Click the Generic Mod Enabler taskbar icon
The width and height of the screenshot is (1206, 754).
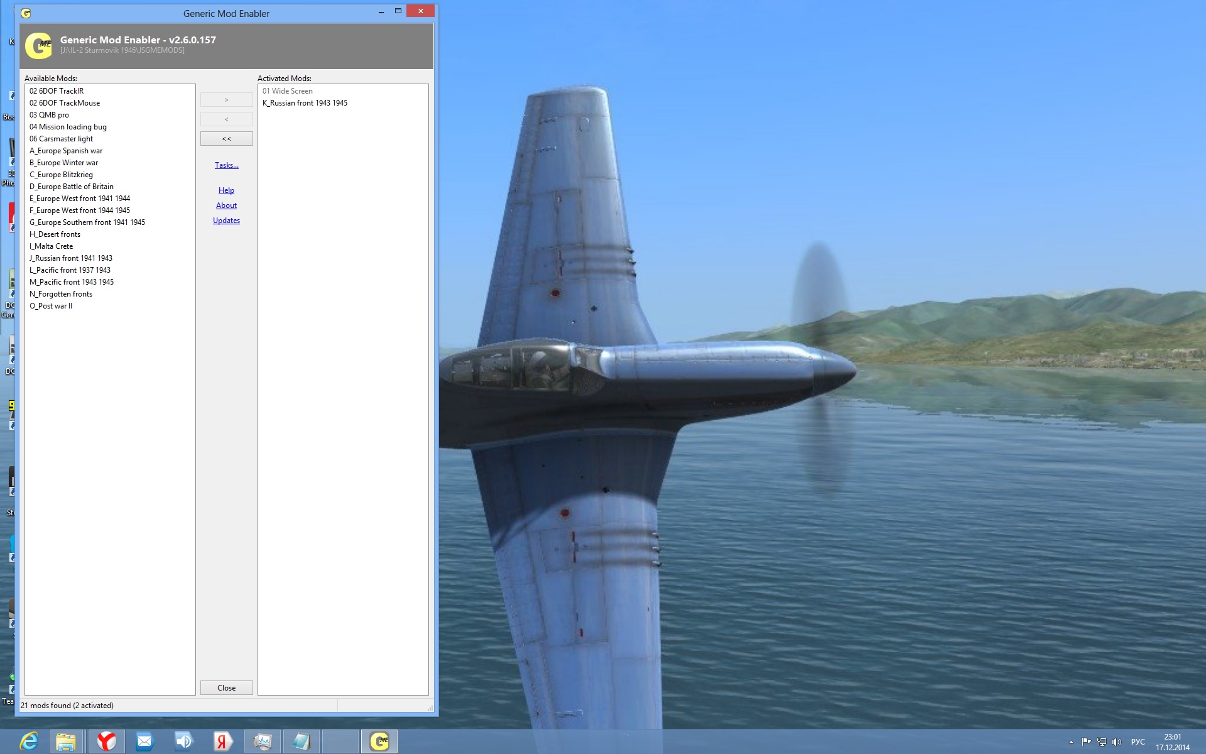coord(379,741)
